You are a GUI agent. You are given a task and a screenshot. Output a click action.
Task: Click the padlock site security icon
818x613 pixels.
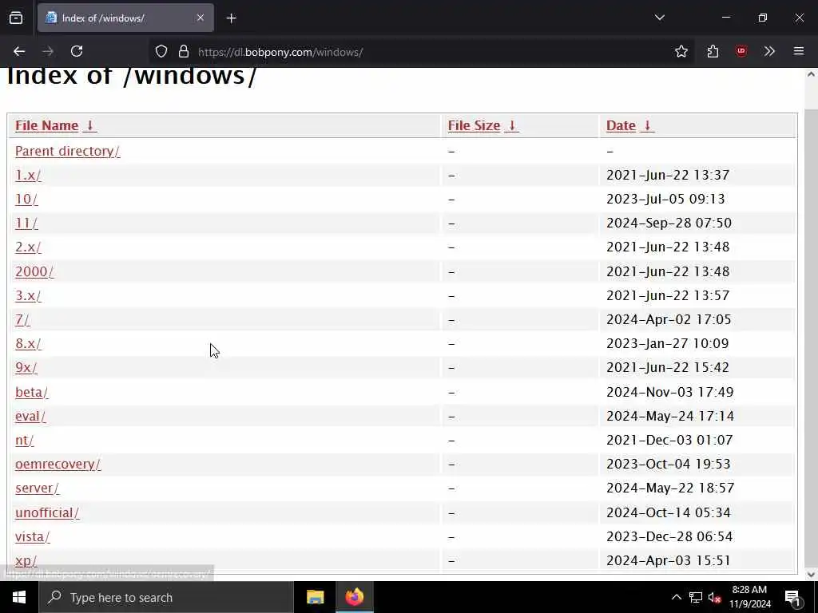point(184,52)
